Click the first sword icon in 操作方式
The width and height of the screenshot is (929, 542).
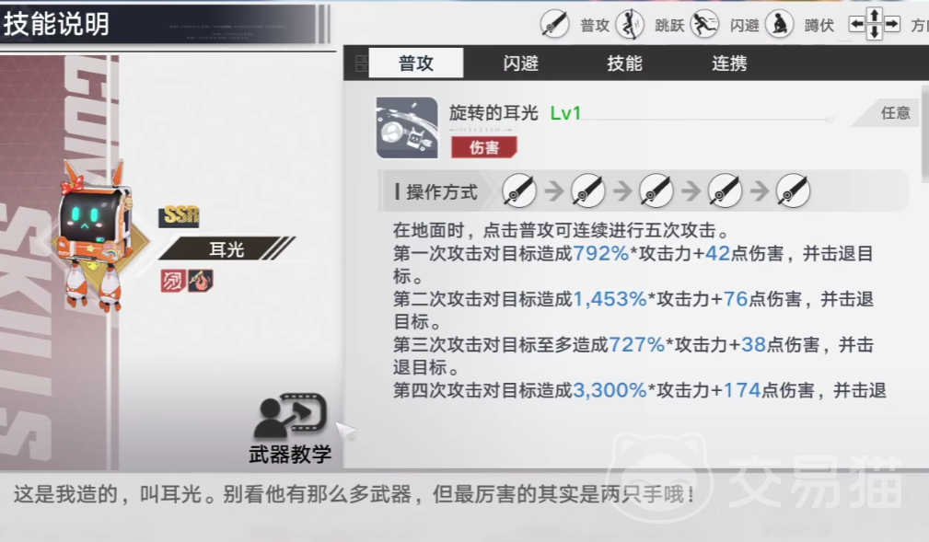coord(519,191)
